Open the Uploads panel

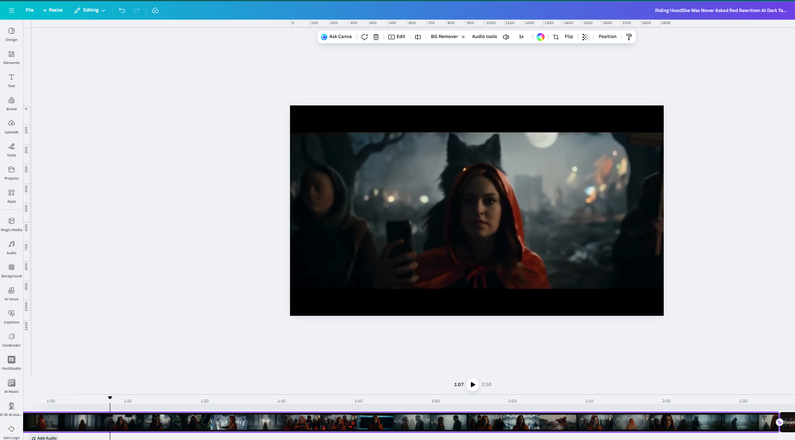click(12, 126)
